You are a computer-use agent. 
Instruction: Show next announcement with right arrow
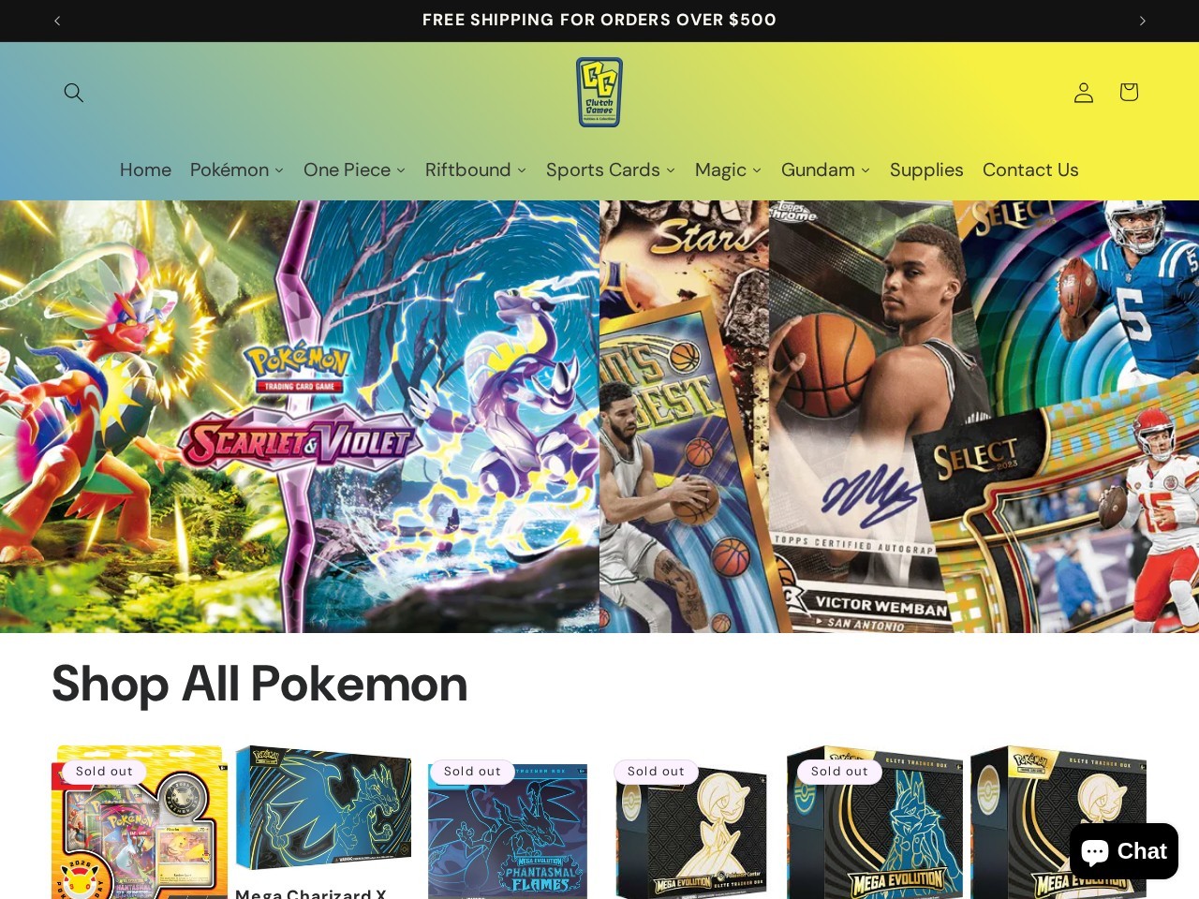click(x=1142, y=21)
